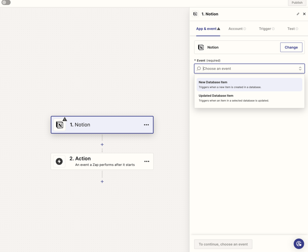Viewport: 308px width, 252px height.
Task: Click the Notion app logo in app field
Action: [201, 48]
